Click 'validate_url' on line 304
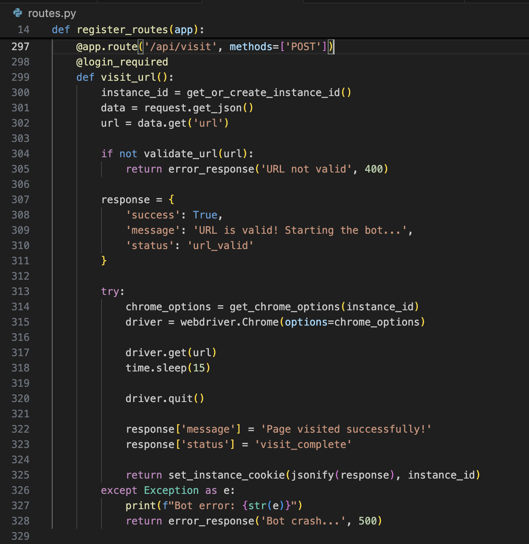Screen dimensions: 529x544 pyautogui.click(x=181, y=154)
